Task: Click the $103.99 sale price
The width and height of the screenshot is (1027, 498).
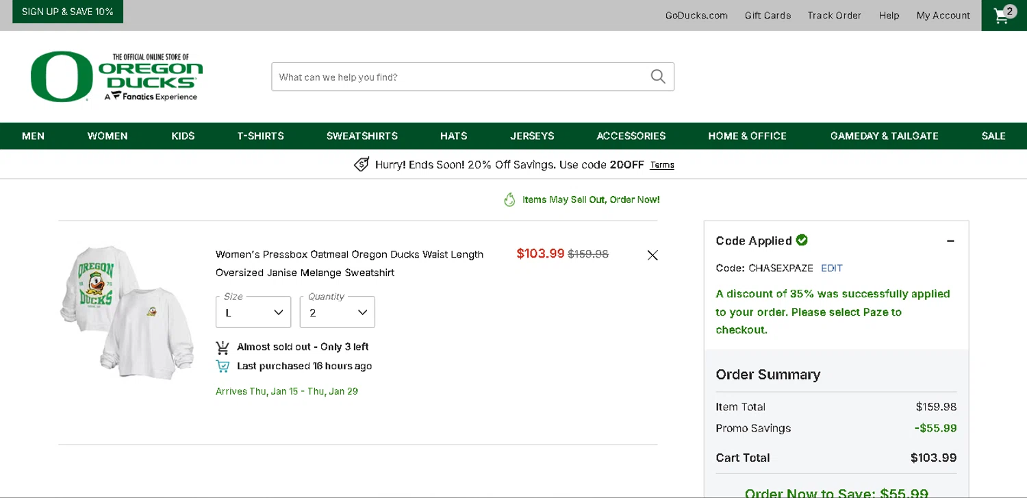Action: 540,253
